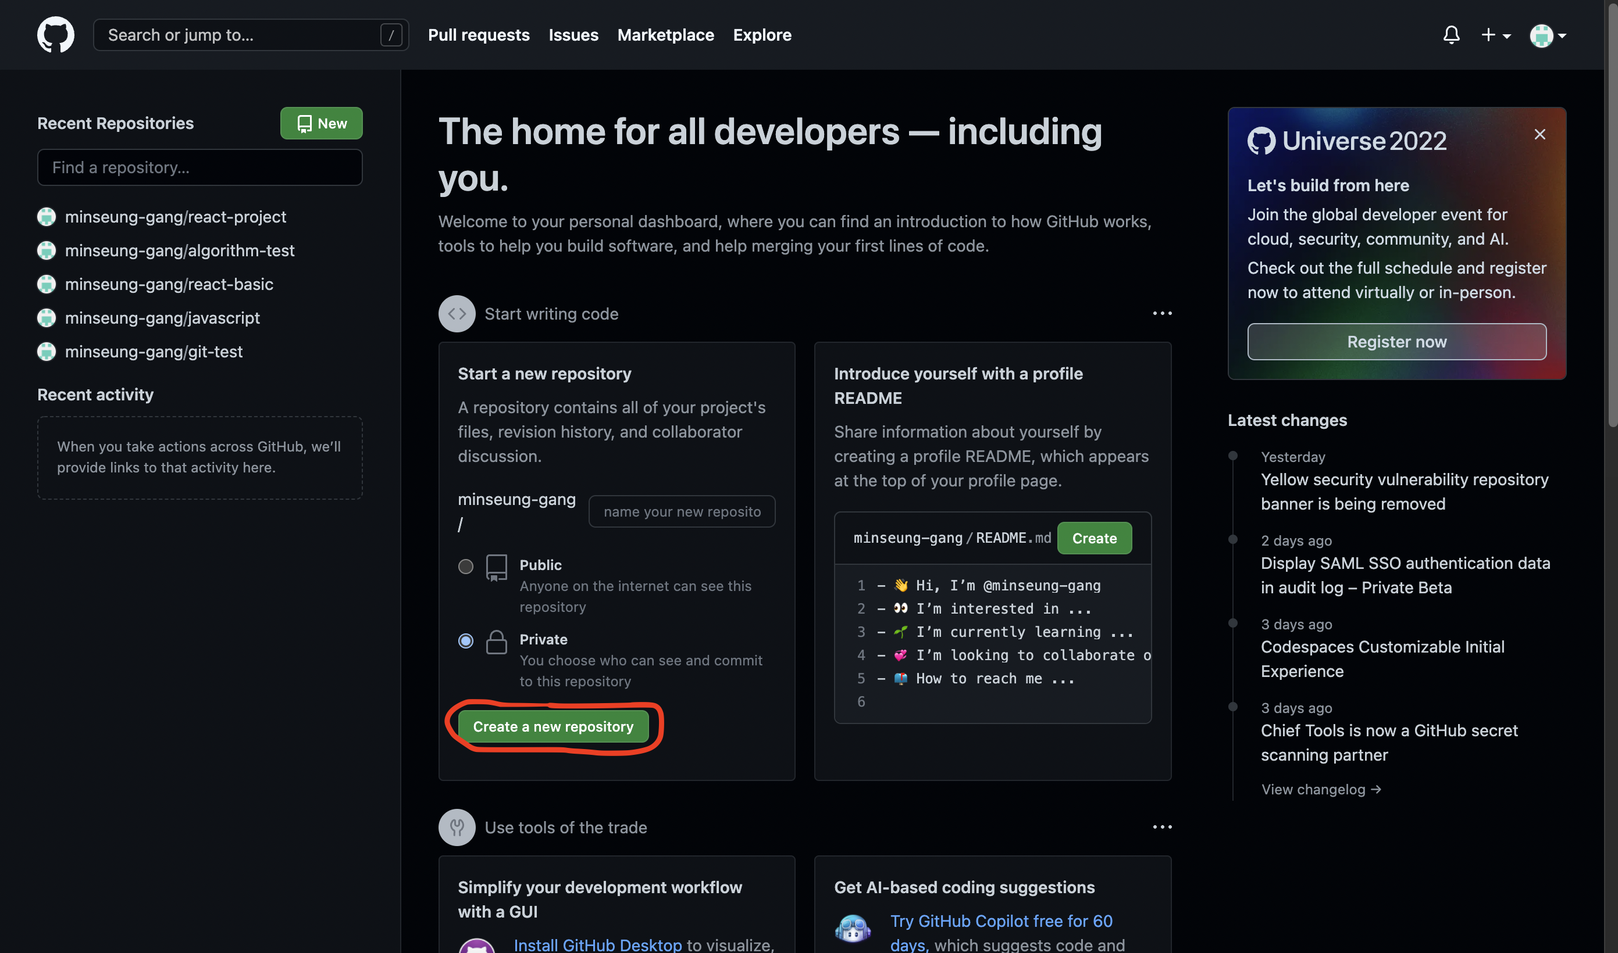Screen dimensions: 1618x953
Task: Click the Universe 2022 logo
Action: (1346, 141)
